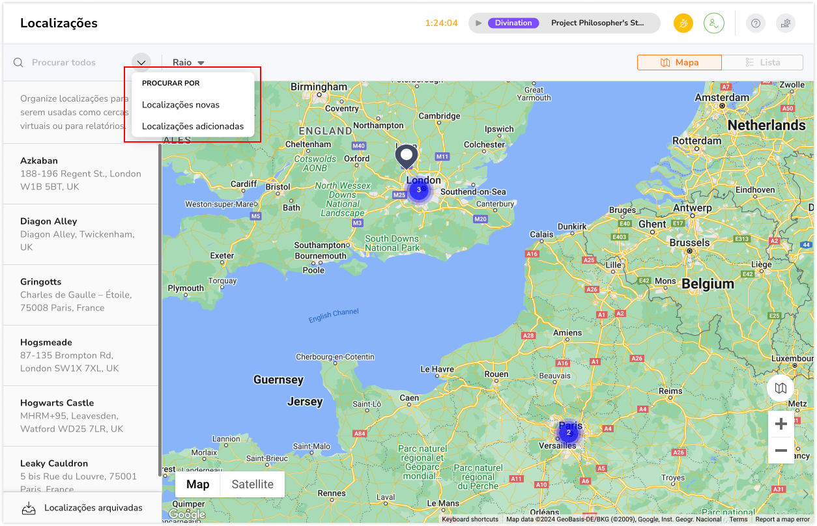Switch to the Lista view tab
This screenshot has width=817, height=526.
tap(762, 62)
